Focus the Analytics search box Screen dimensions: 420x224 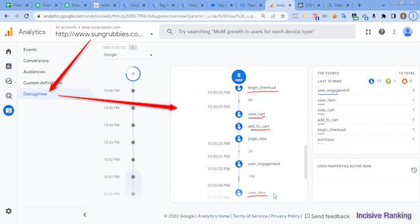(x=257, y=31)
